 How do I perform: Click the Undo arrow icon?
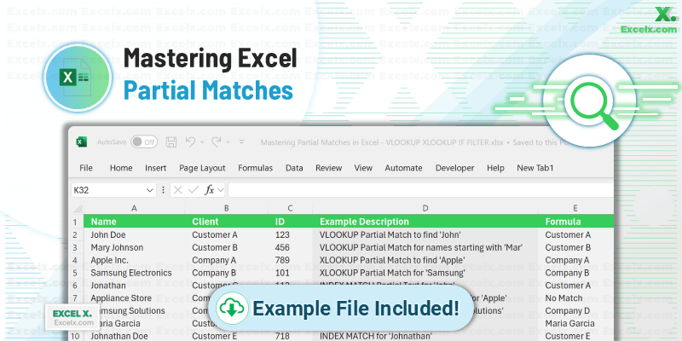coord(190,142)
